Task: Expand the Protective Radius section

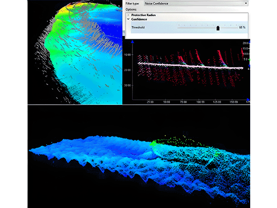Action: click(128, 15)
